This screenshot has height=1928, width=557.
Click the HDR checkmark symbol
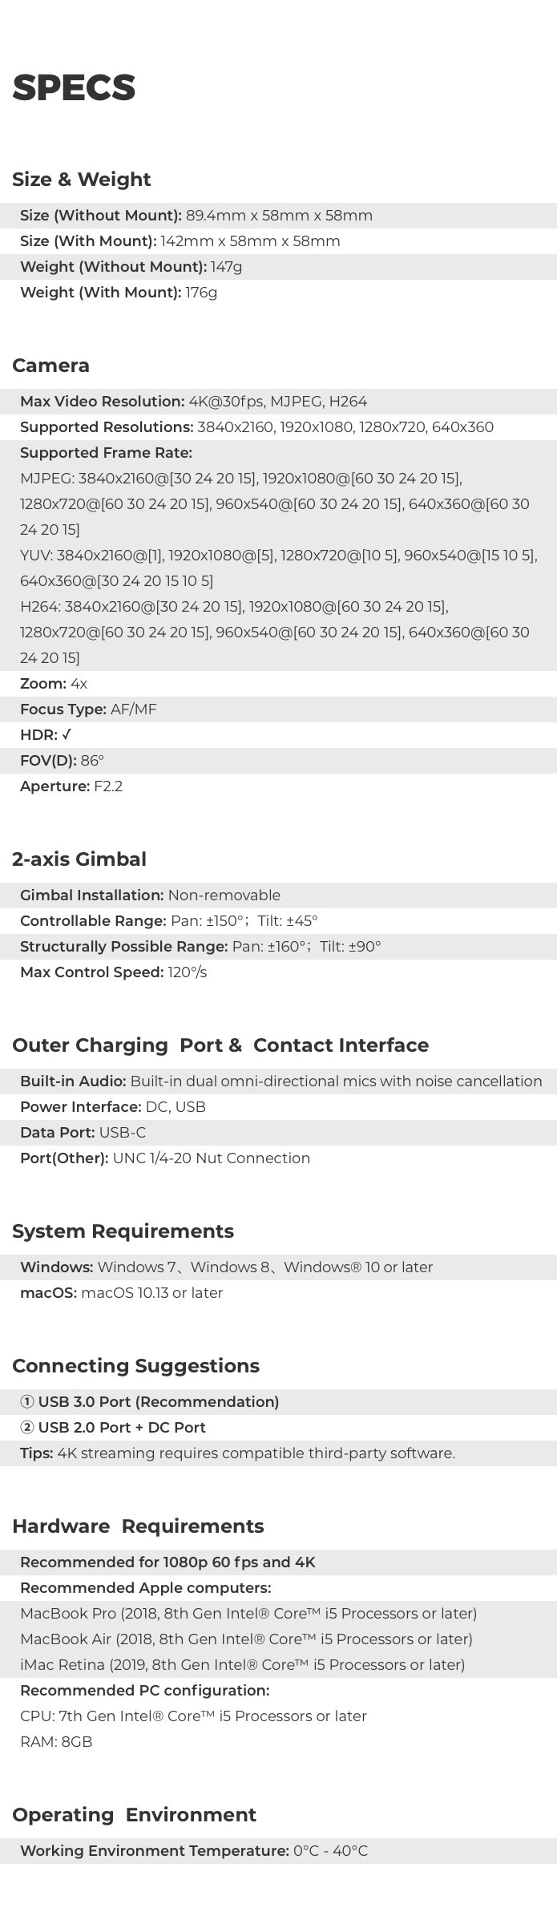click(x=67, y=735)
